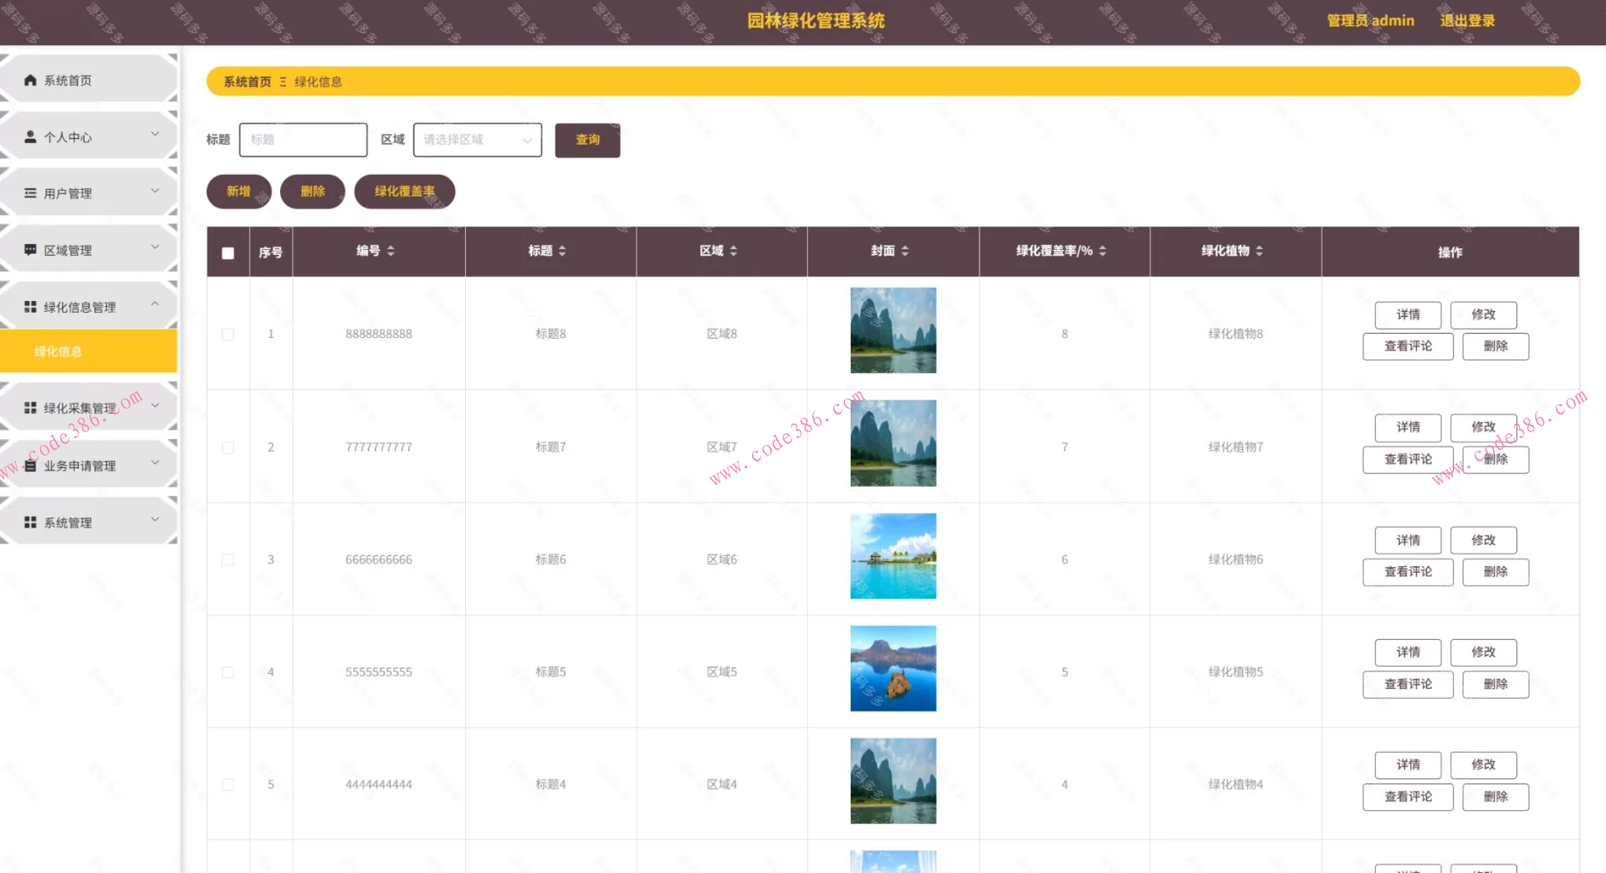The height and width of the screenshot is (873, 1606).
Task: Click the 编号 cell 6666666666
Action: coord(379,559)
